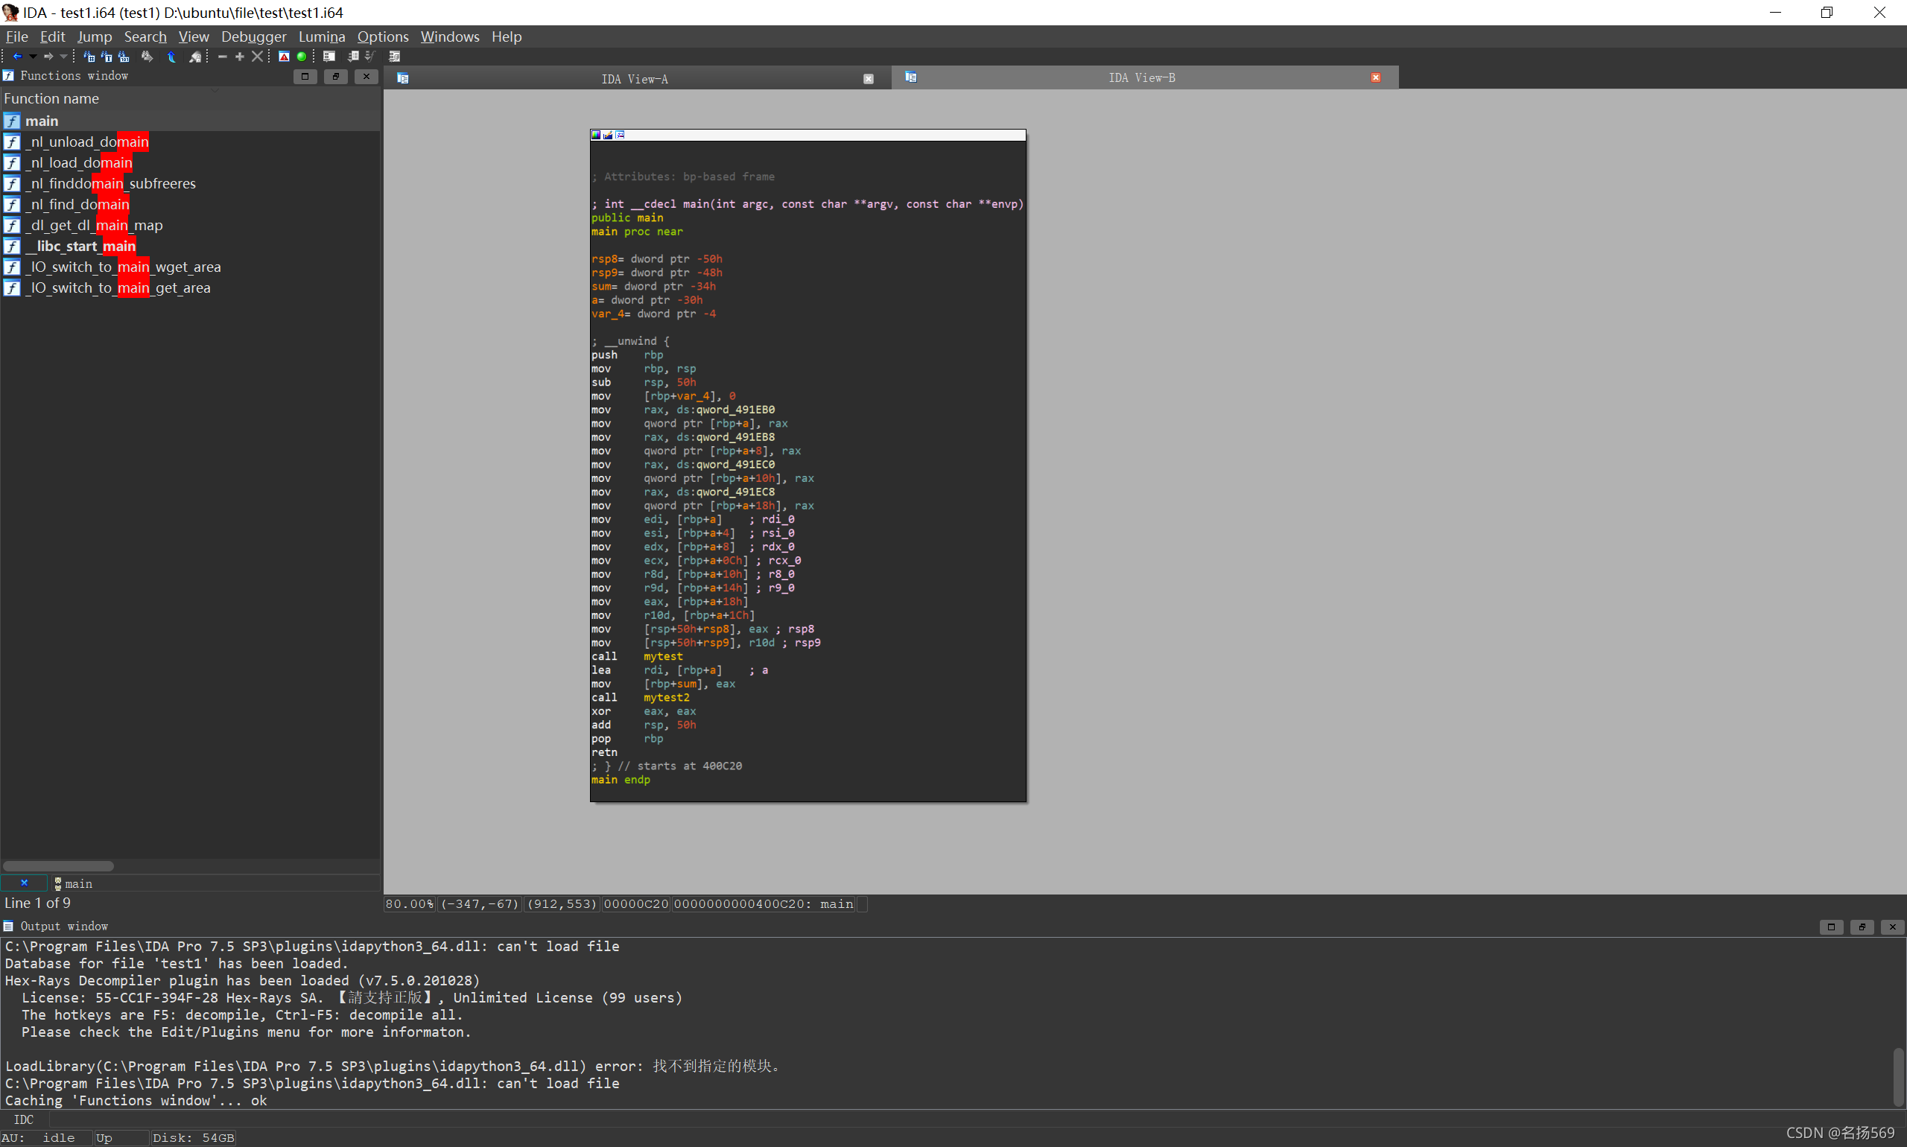This screenshot has width=1907, height=1147.
Task: Click the edit node pencil icon
Action: pos(608,136)
